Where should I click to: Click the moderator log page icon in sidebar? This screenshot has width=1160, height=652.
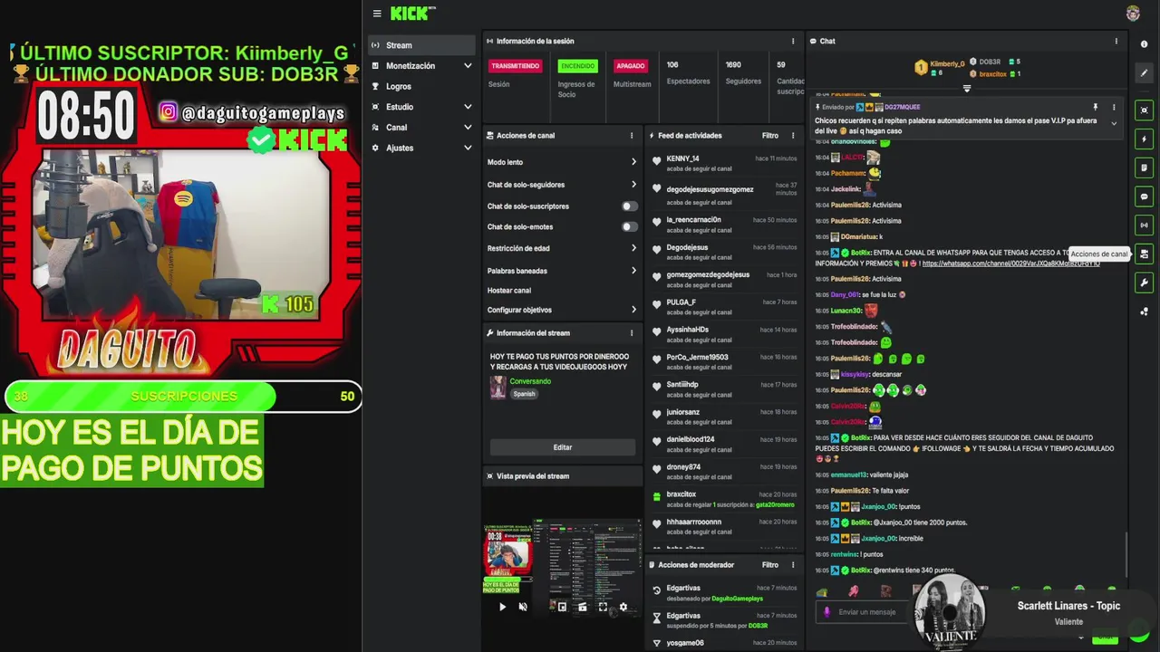(x=1144, y=168)
